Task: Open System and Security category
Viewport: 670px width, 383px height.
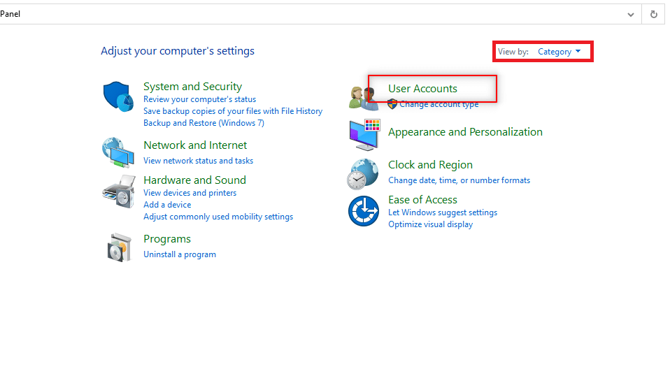Action: click(193, 87)
